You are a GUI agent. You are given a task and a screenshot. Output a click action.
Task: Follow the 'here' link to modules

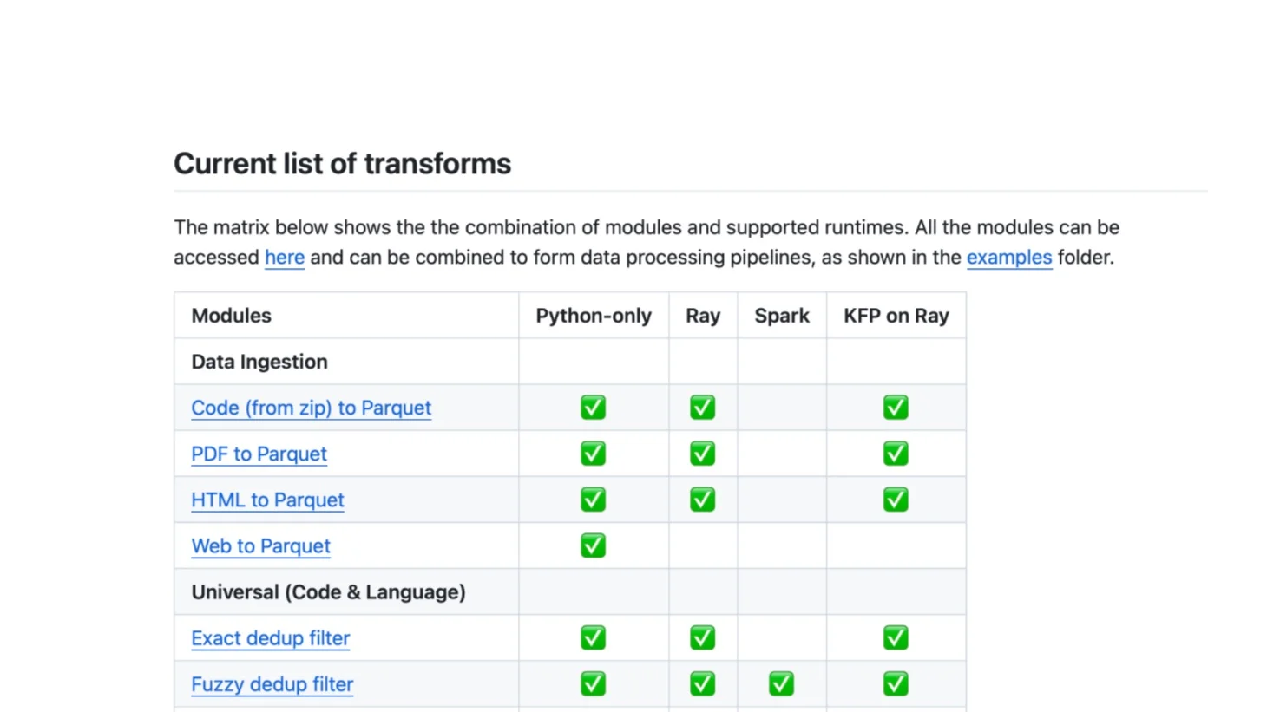point(285,258)
